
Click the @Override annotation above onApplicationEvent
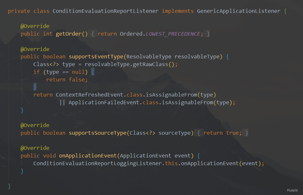(35, 148)
